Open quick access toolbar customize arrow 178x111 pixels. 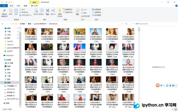click(x=11, y=2)
